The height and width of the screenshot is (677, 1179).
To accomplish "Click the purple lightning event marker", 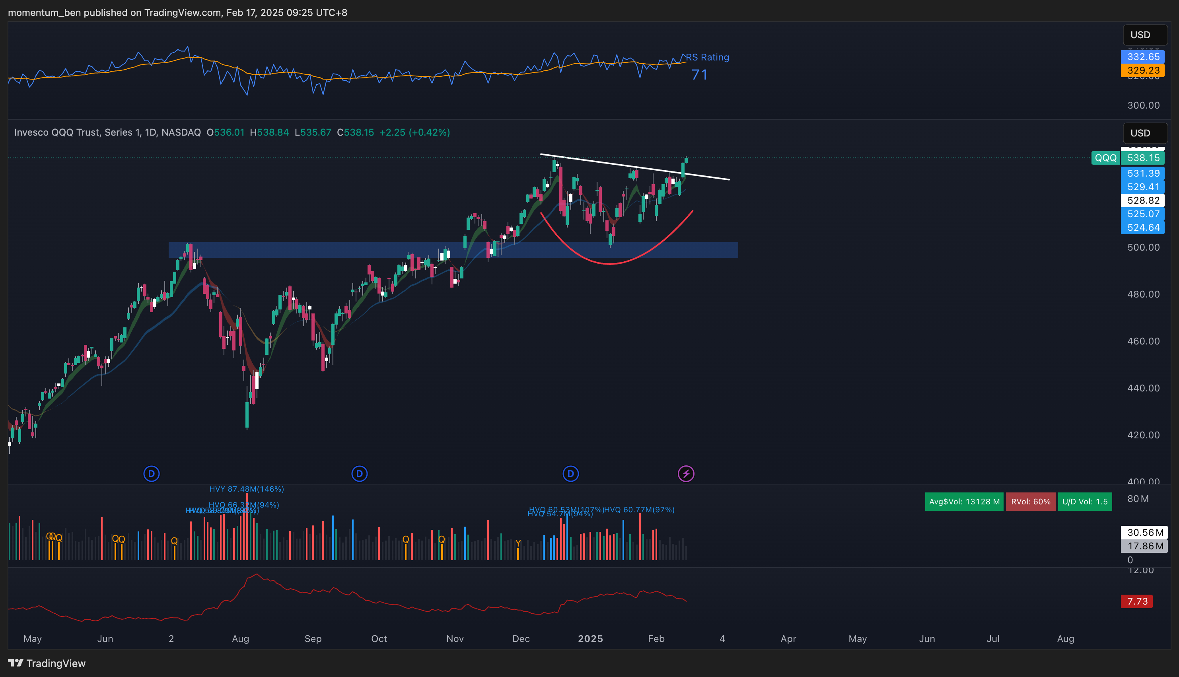I will click(x=686, y=474).
